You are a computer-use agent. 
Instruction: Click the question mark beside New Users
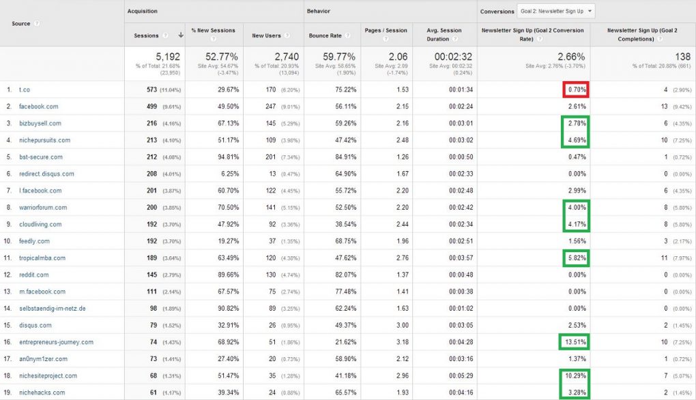coord(287,35)
